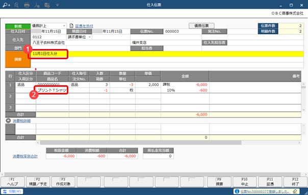Click the 福井支店 branch text
Screen dimensions: 308x195
click(139, 43)
